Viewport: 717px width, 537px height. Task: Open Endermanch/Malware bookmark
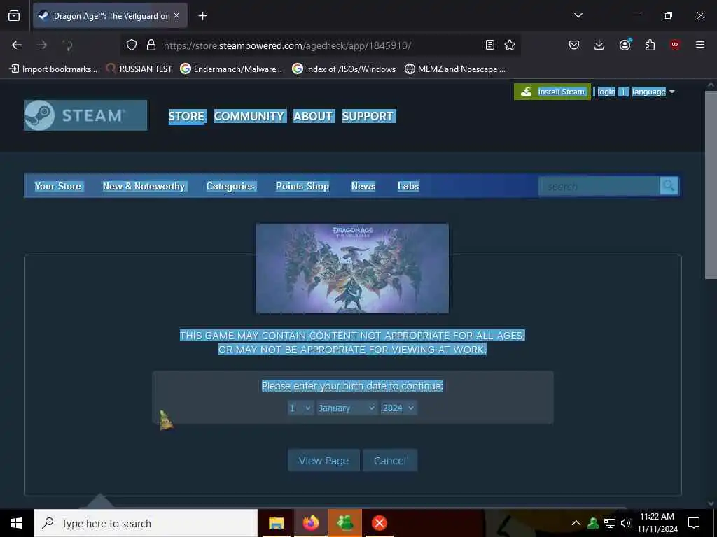(231, 69)
